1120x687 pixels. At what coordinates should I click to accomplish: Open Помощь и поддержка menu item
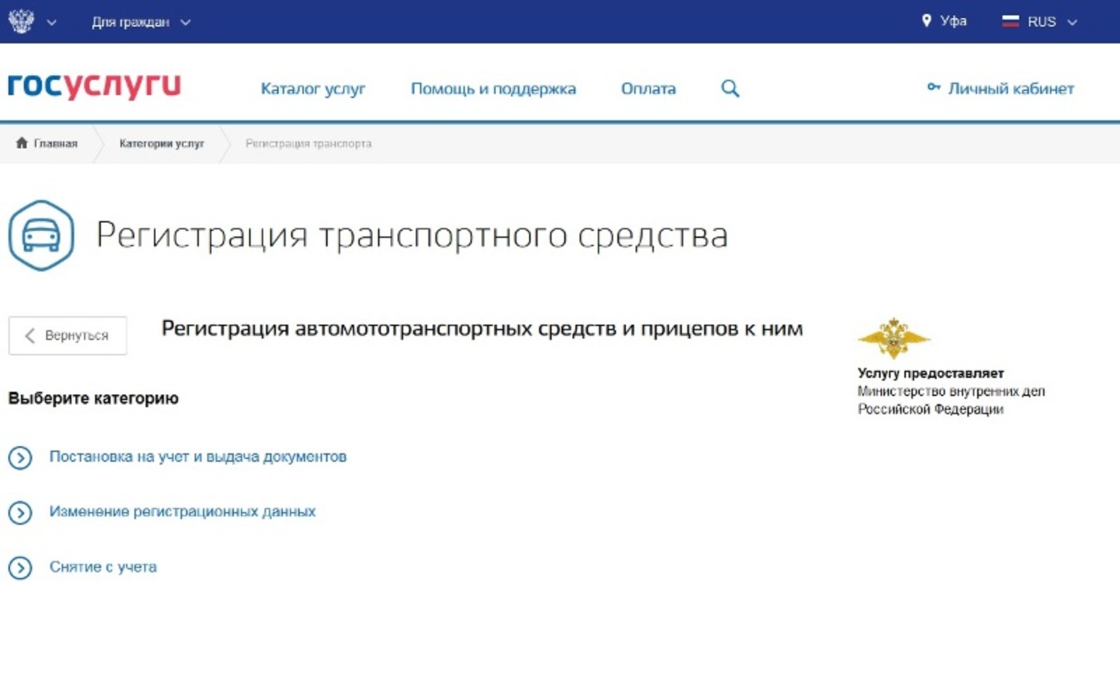[x=493, y=89]
